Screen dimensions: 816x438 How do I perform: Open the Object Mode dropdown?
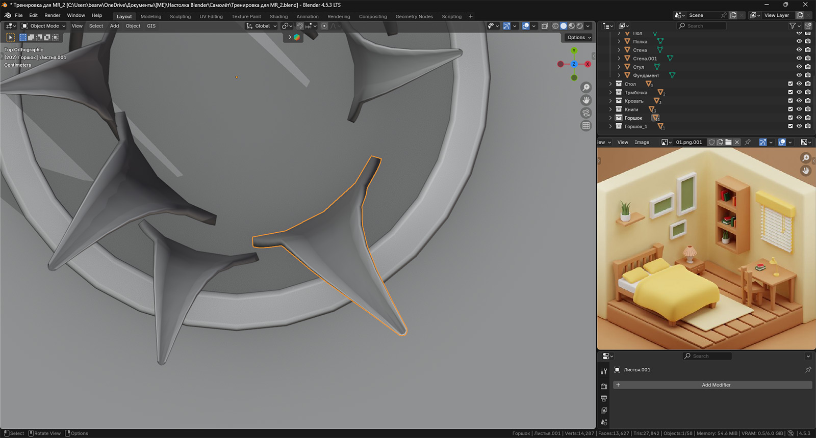click(x=44, y=26)
